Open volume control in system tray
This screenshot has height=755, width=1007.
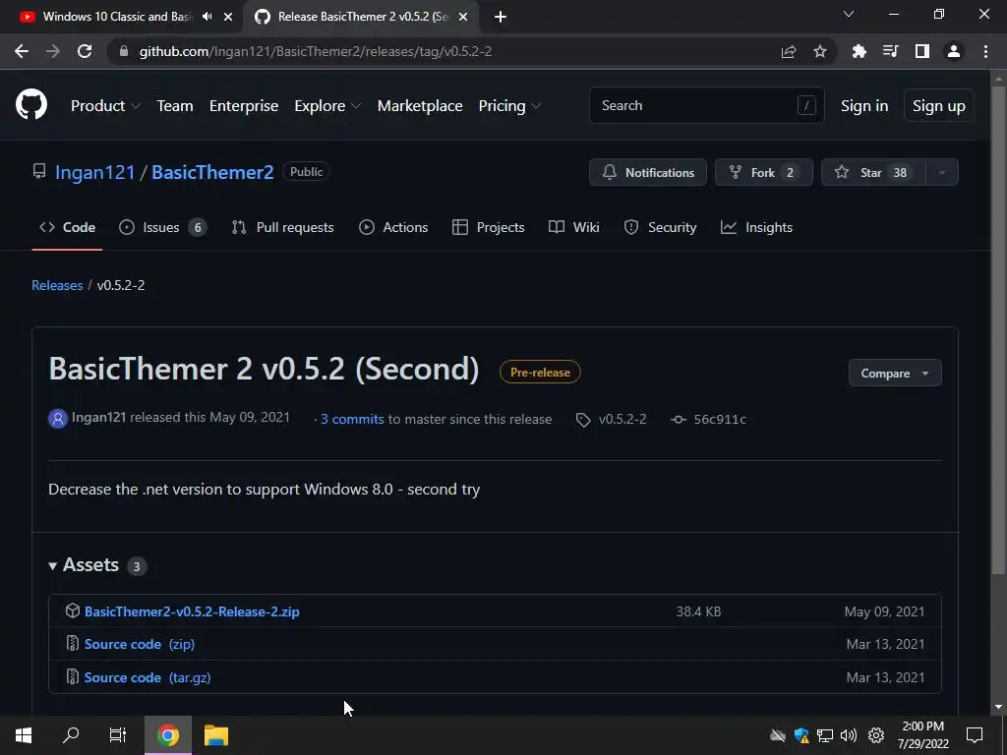point(849,735)
